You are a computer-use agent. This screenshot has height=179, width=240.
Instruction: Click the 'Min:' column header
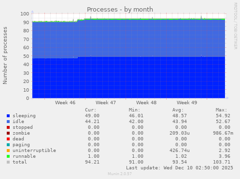click(134, 110)
